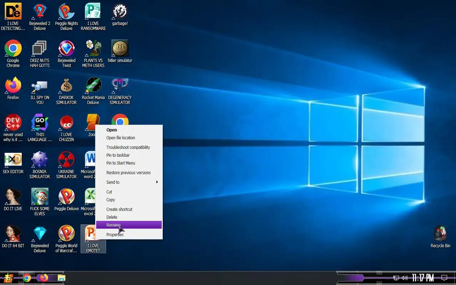Choose Open file location in the menu
This screenshot has height=285, width=456.
tap(129, 138)
